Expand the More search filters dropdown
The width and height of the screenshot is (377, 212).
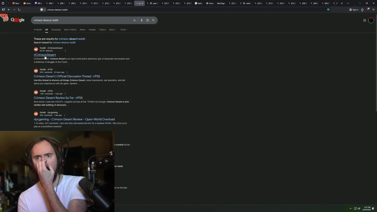113,29
